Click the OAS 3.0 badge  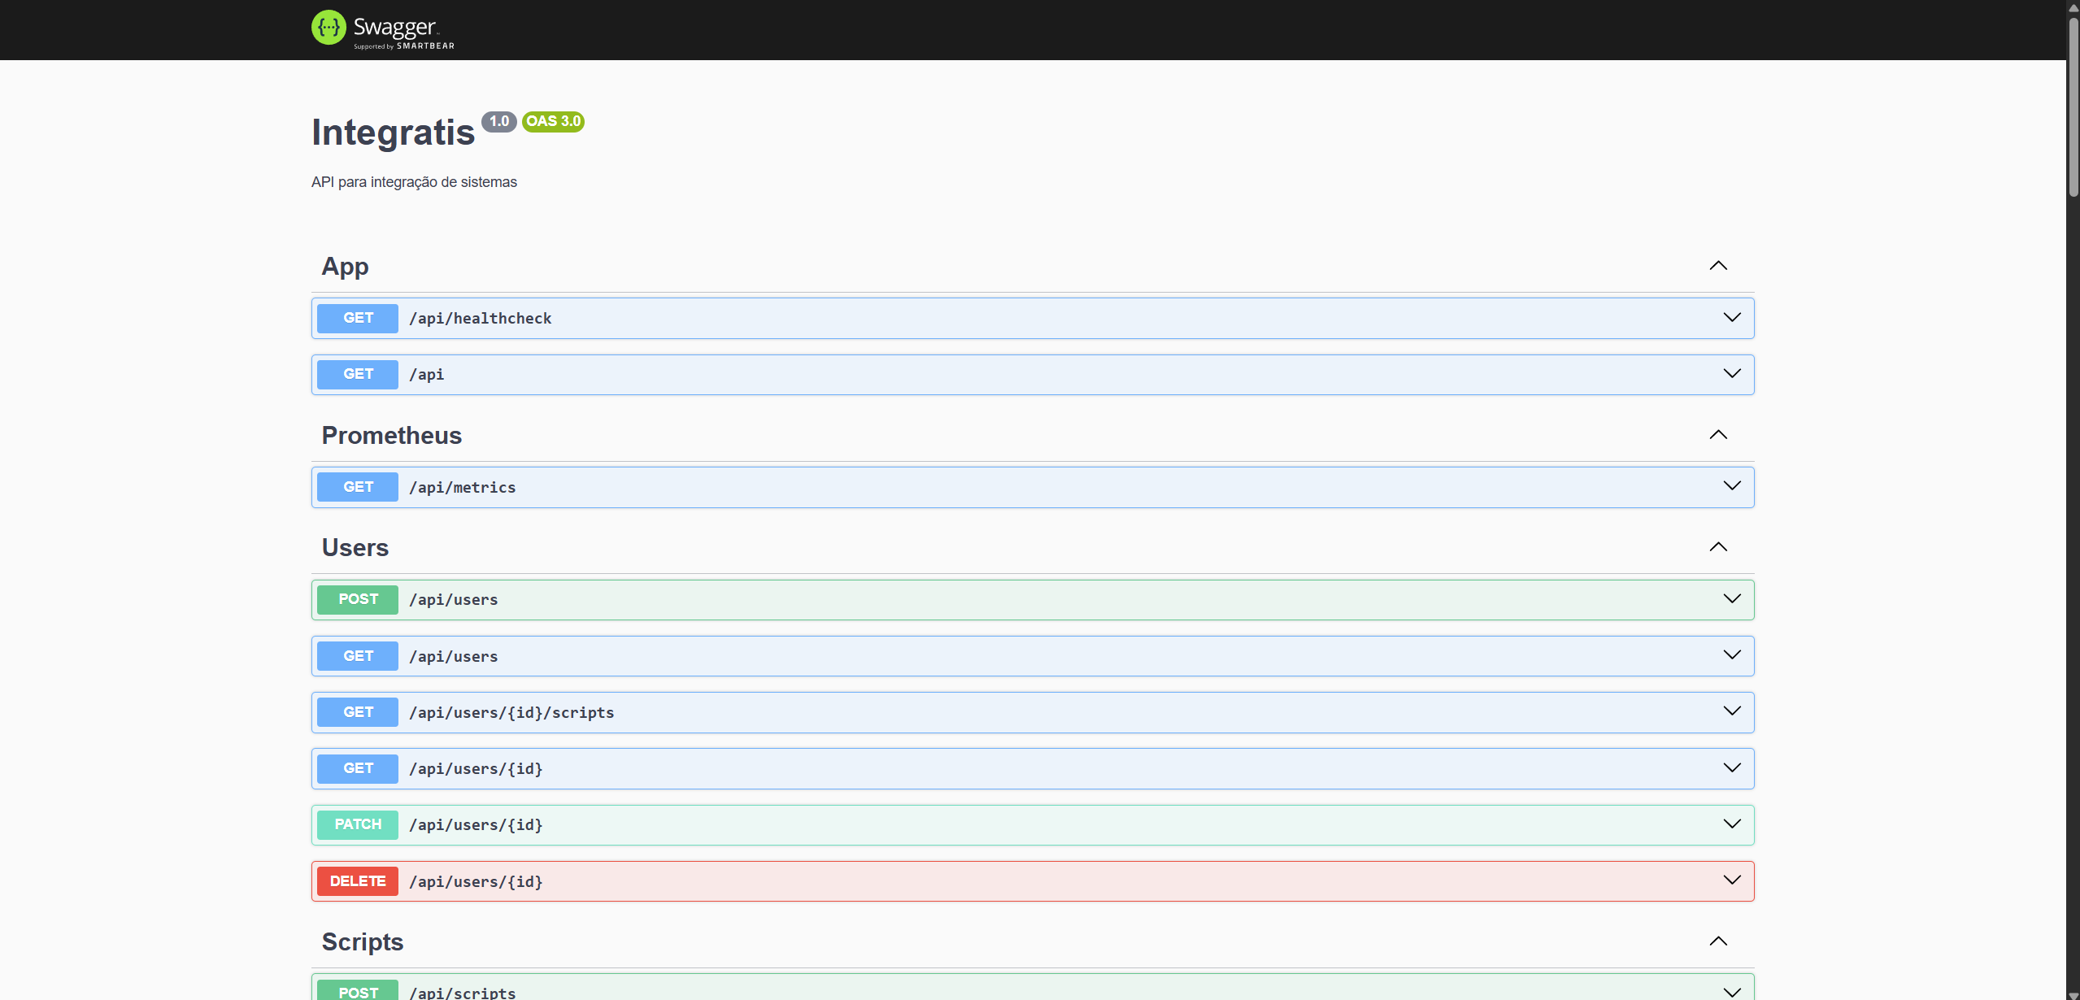pyautogui.click(x=552, y=121)
